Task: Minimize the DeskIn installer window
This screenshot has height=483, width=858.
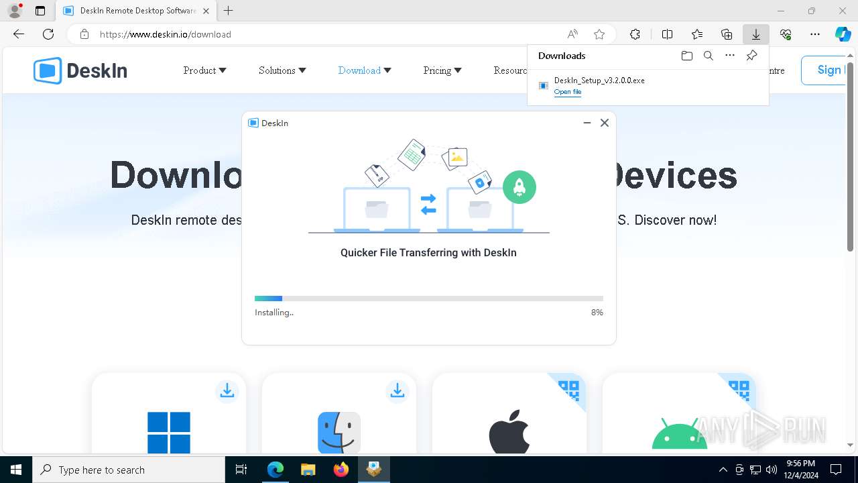Action: tap(587, 123)
